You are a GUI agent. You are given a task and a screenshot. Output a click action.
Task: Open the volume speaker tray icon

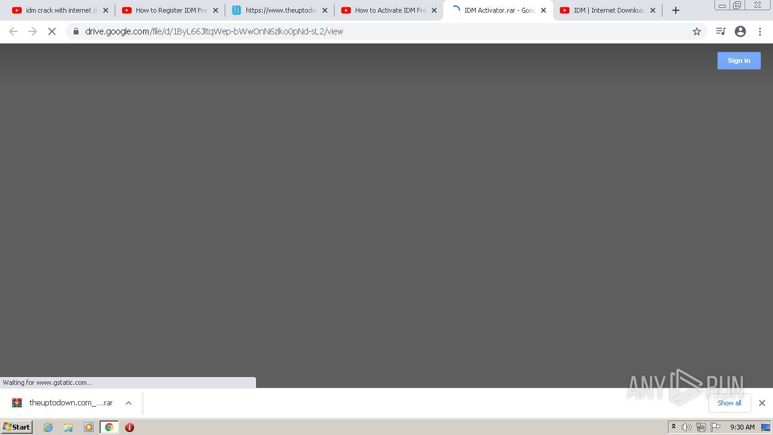pyautogui.click(x=687, y=427)
